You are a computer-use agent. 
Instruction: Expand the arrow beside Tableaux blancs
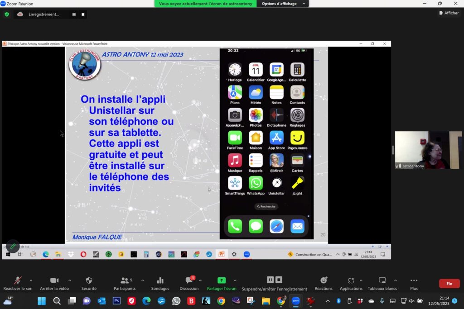coord(395,280)
